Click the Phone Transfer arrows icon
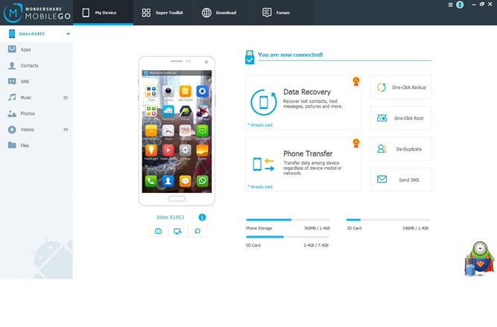This screenshot has height=327, width=497. pyautogui.click(x=263, y=164)
